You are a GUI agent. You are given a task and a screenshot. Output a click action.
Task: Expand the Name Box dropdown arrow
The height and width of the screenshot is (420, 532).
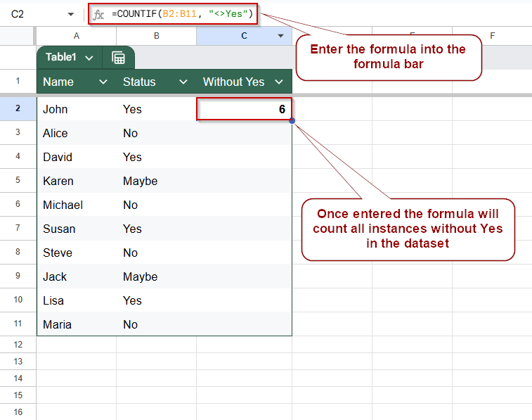click(70, 14)
